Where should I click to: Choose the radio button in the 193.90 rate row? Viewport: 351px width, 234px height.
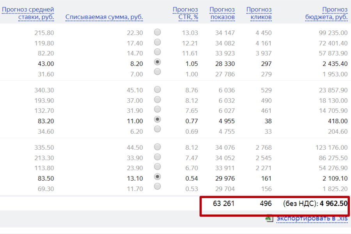point(158,99)
